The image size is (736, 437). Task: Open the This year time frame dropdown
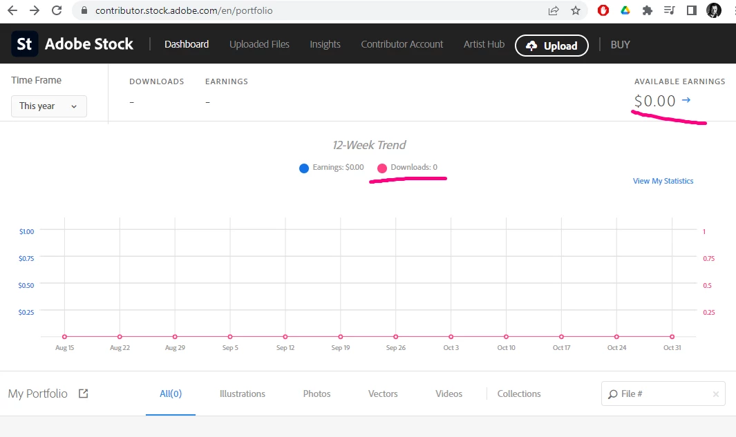click(x=49, y=106)
